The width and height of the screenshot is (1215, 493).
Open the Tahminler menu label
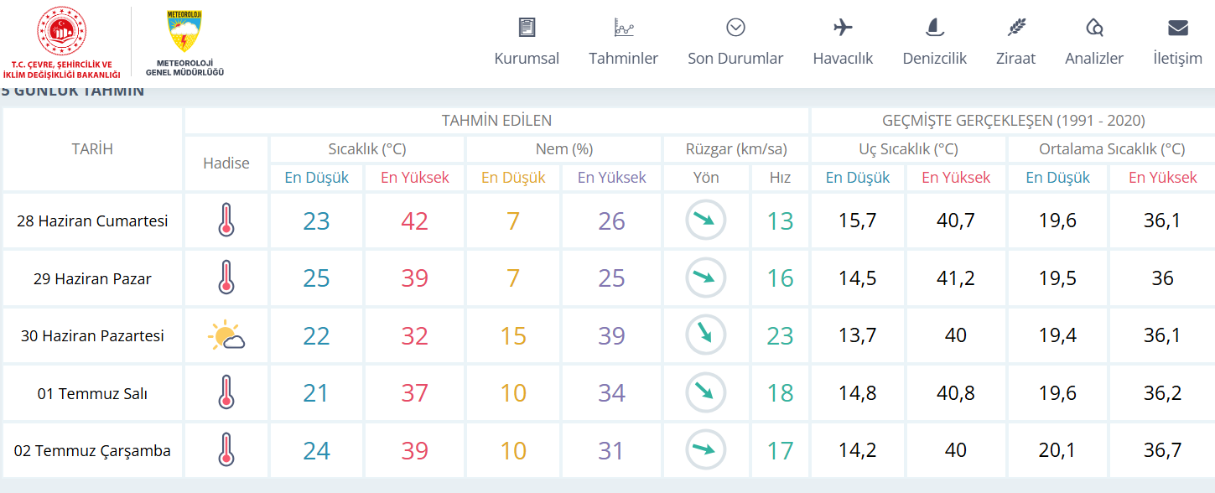tap(623, 59)
